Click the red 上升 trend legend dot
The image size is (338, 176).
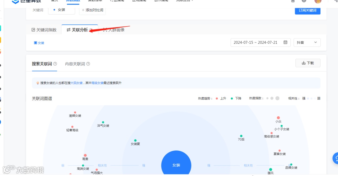(217, 98)
